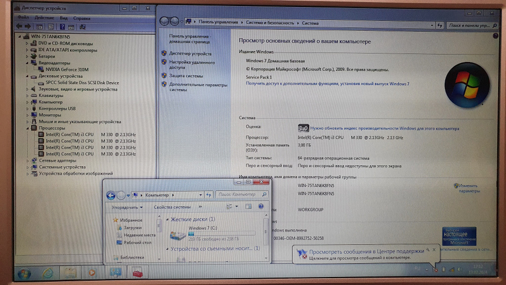Open the Справка menu in Device Manager
Viewport: 506px width, 285px height.
click(x=81, y=18)
